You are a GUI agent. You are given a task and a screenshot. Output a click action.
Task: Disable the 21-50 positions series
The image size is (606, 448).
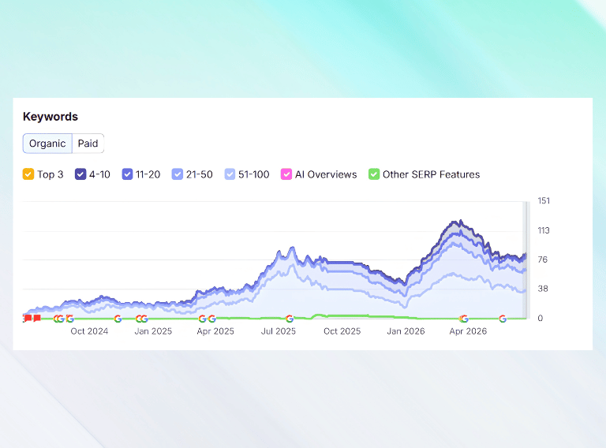[x=178, y=174]
